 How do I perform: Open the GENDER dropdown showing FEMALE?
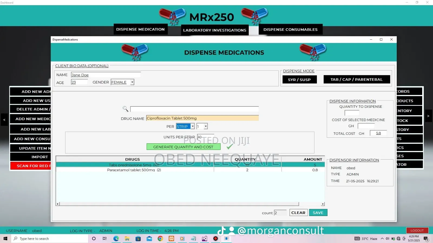point(132,82)
